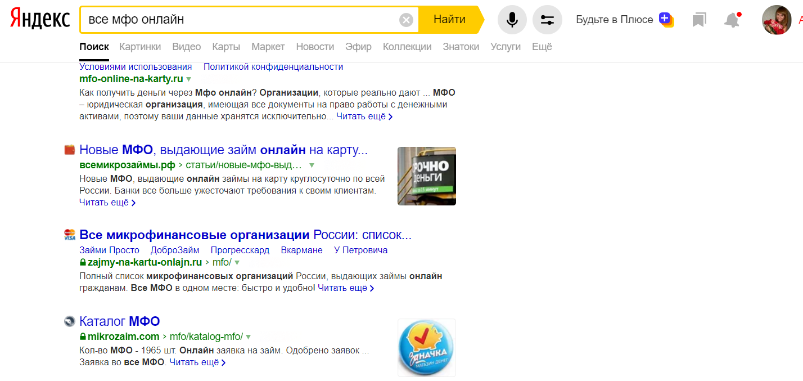Open result 'Каталог МФО'
The width and height of the screenshot is (803, 381).
coord(120,321)
